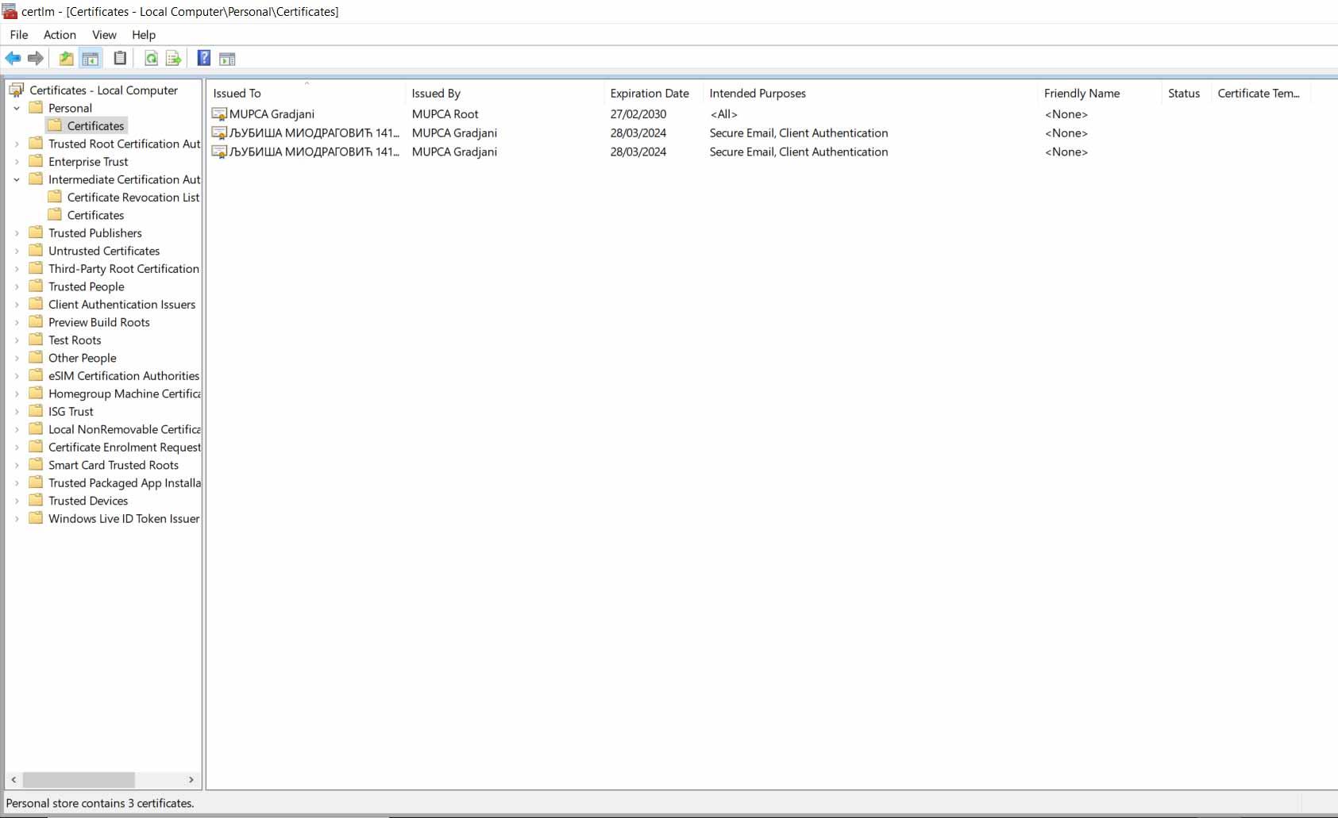Click the MUPCA Gradjani certificate icon

(x=219, y=114)
